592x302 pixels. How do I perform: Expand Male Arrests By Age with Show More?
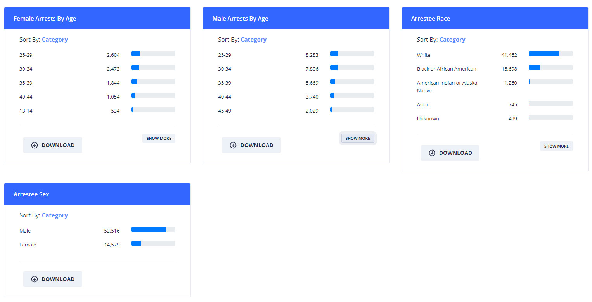358,138
